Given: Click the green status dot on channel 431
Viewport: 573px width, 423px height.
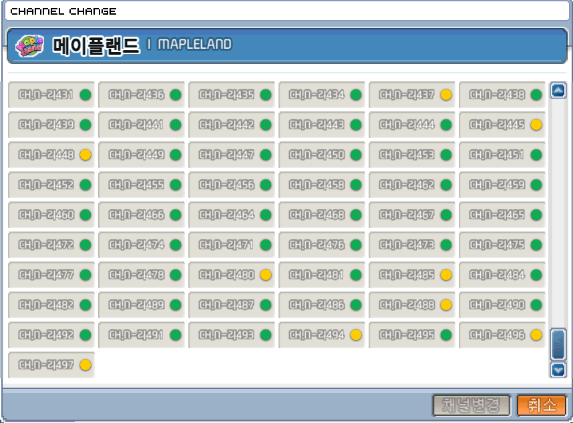Looking at the screenshot, I should (85, 95).
